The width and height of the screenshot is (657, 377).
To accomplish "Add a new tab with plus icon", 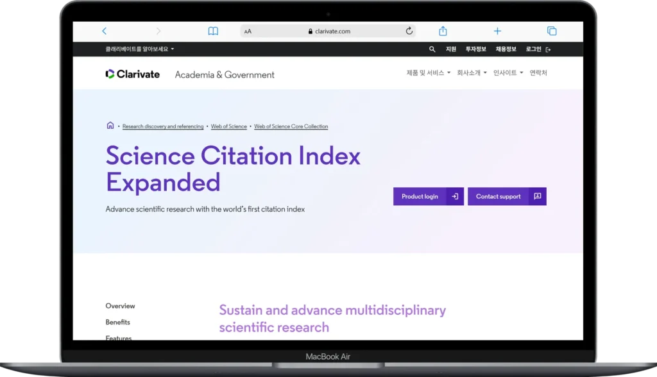I will (x=497, y=31).
